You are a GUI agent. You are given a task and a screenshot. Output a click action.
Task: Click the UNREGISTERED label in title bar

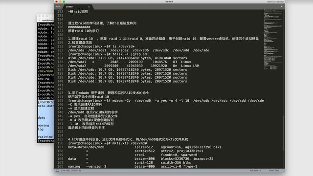point(275,1)
